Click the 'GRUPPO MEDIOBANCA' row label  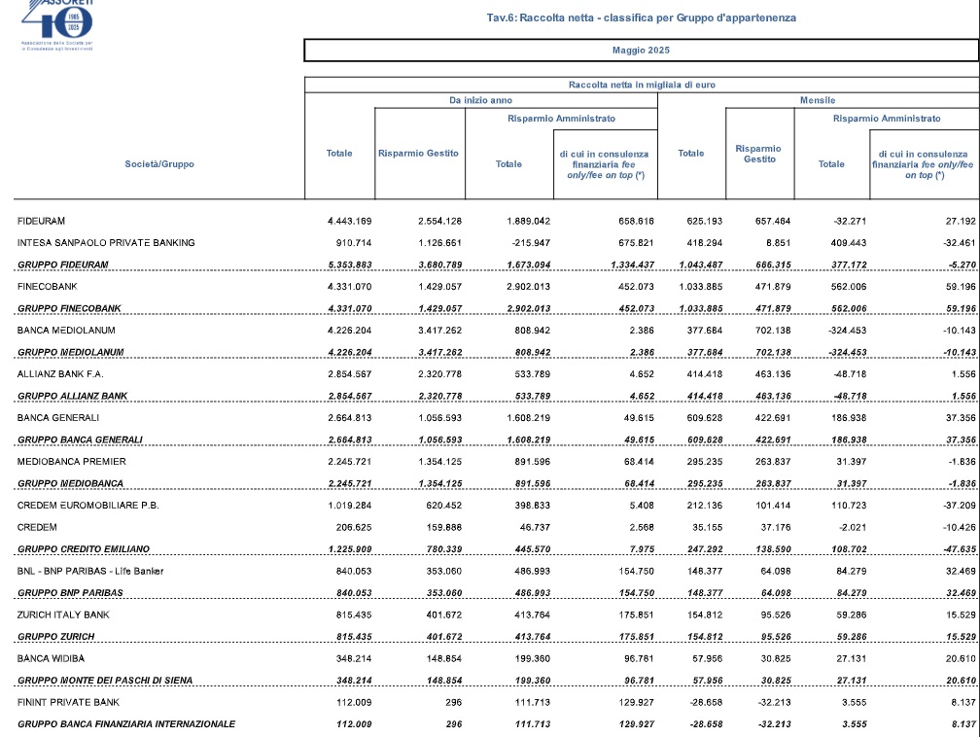[x=71, y=484]
